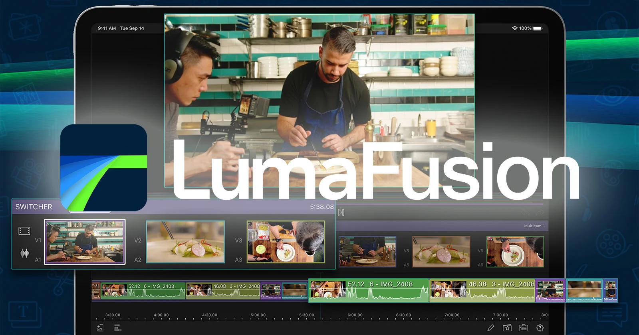The height and width of the screenshot is (335, 639).
Task: Click the 5:00.00 ruler mark
Action: (258, 315)
